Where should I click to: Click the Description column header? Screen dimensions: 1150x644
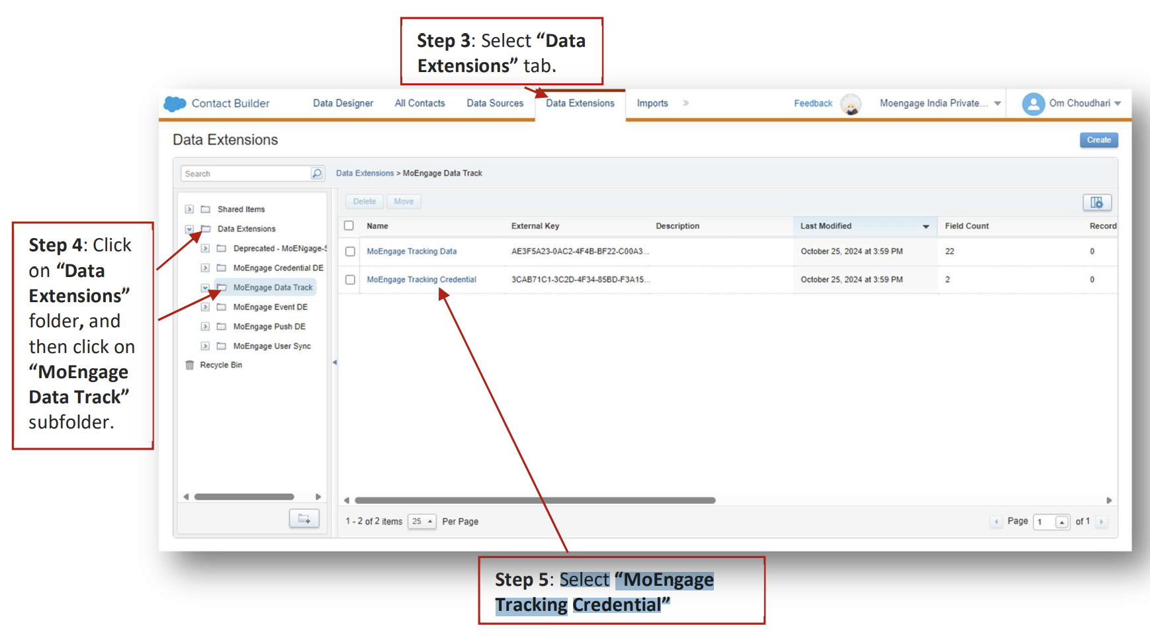[x=678, y=226]
